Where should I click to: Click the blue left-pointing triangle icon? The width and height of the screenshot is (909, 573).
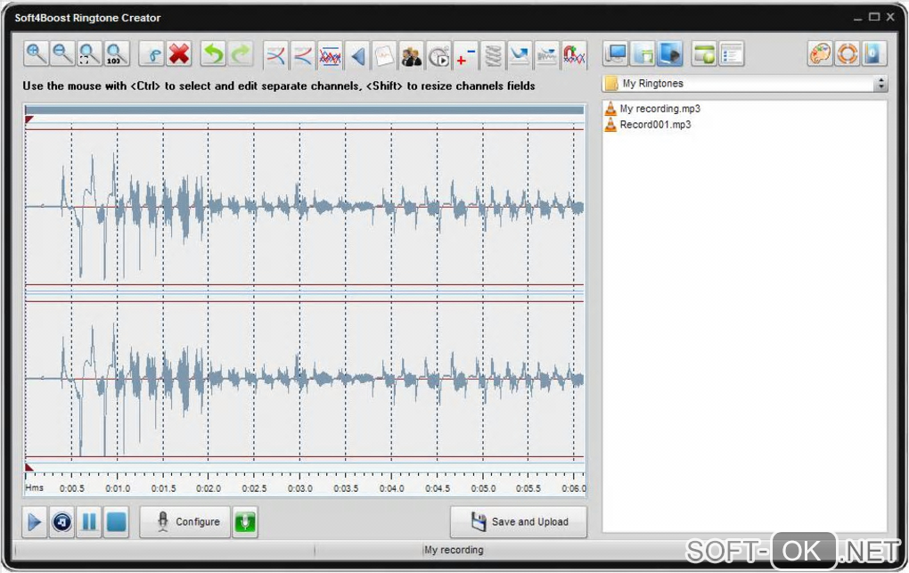(357, 55)
